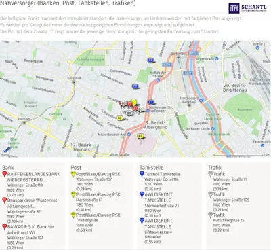This screenshot has width=271, height=250.
Task: Click 'RAIFFEISENLANDESBANK NIEDEROSTERREI...' entry
Action: pos(34,177)
